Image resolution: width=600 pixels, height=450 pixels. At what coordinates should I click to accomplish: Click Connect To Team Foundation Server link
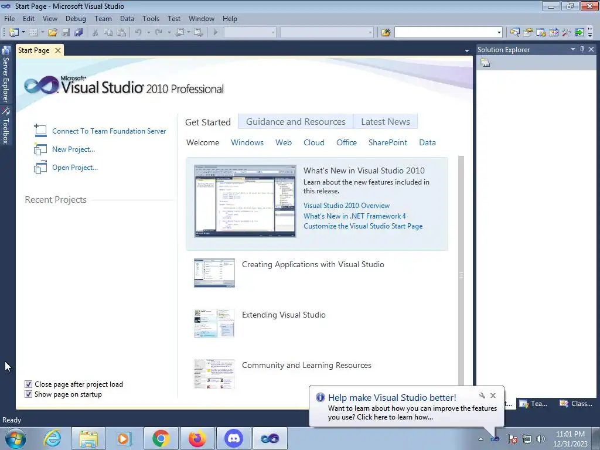109,131
